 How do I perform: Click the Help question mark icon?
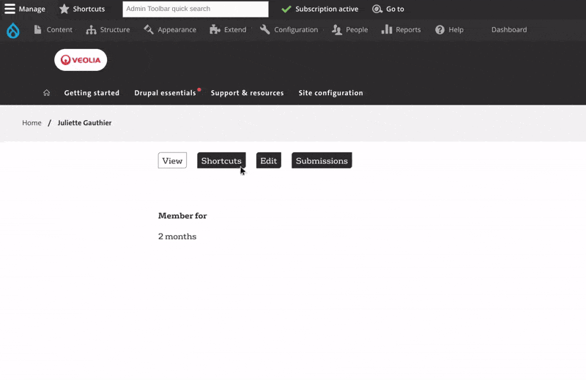(440, 30)
